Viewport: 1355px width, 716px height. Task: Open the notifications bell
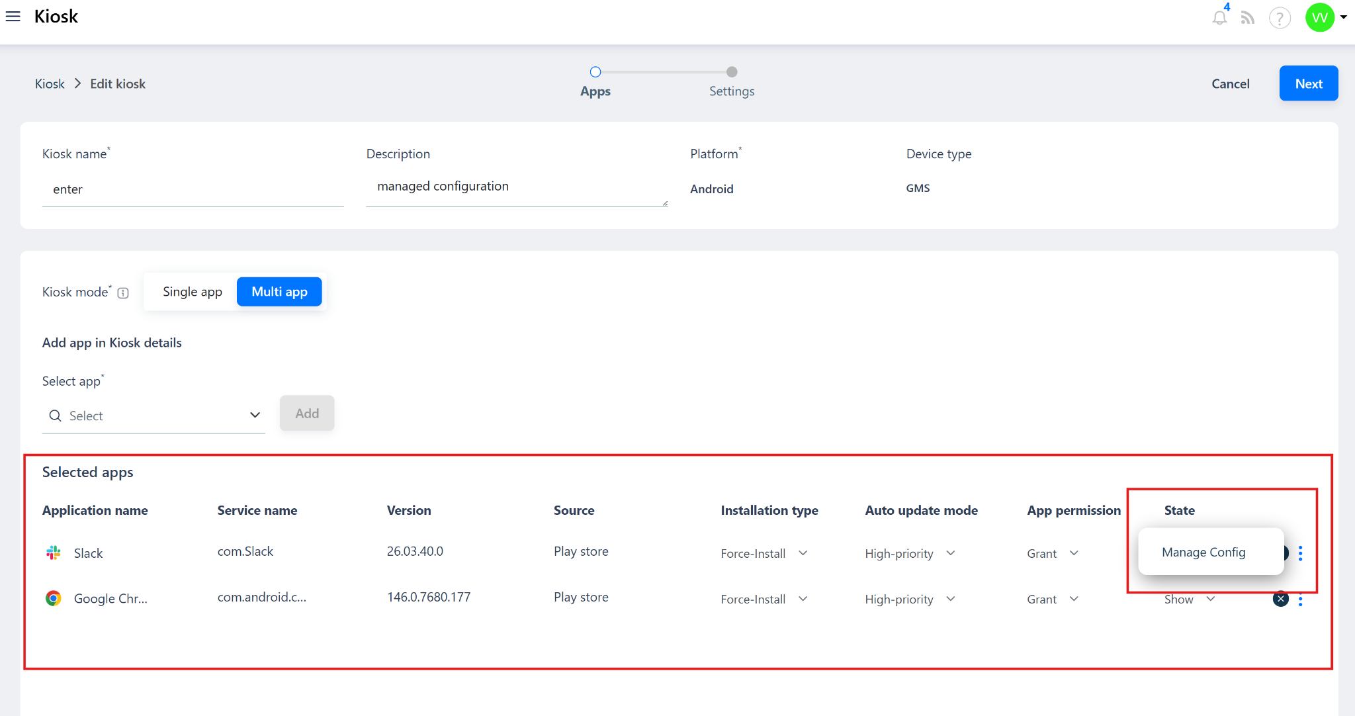tap(1219, 18)
